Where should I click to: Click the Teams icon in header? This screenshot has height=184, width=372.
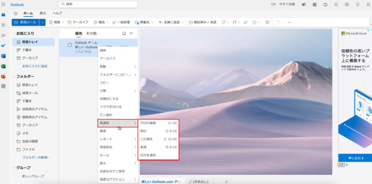tap(304, 4)
